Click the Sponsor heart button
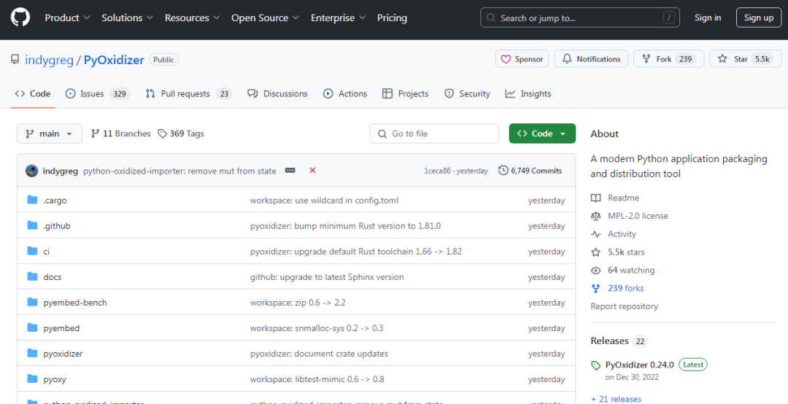Image resolution: width=788 pixels, height=404 pixels. coord(521,59)
